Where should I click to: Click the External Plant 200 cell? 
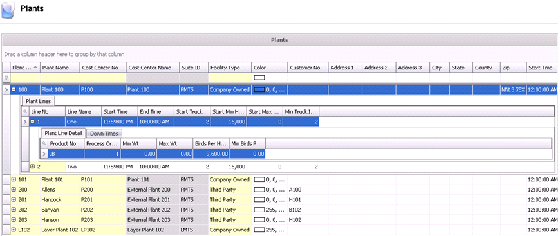pyautogui.click(x=153, y=190)
